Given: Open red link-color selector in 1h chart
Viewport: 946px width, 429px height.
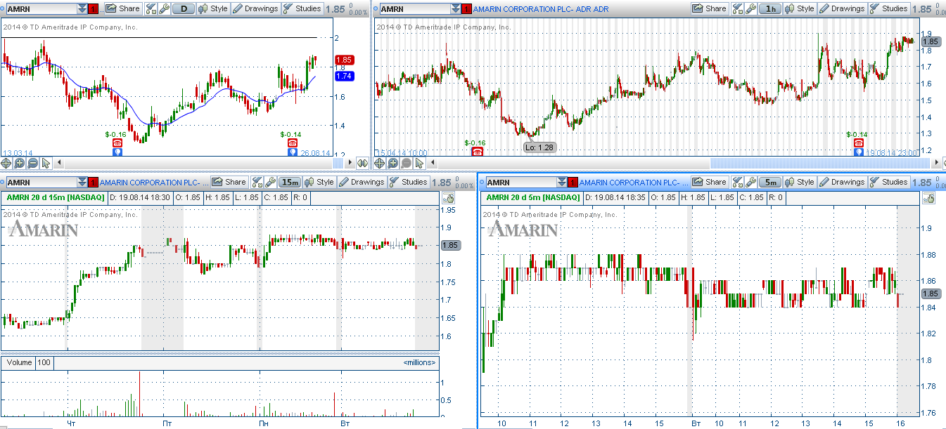Looking at the screenshot, I should point(465,9).
